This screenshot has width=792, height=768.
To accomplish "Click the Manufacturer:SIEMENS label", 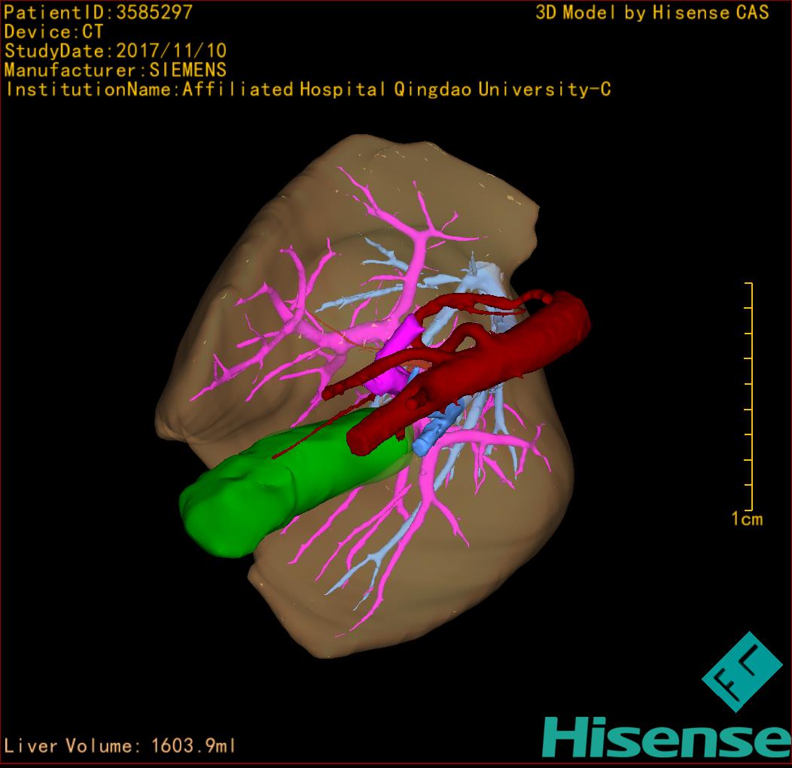I will tap(115, 70).
